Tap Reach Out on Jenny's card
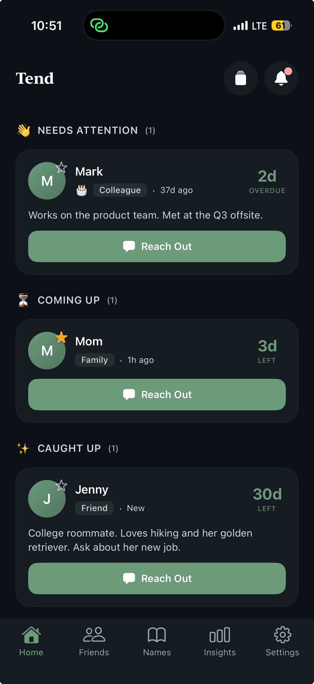The height and width of the screenshot is (684, 314). coord(157,578)
